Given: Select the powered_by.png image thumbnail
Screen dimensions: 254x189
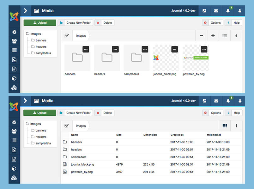Looking at the screenshot, I should click(195, 58).
